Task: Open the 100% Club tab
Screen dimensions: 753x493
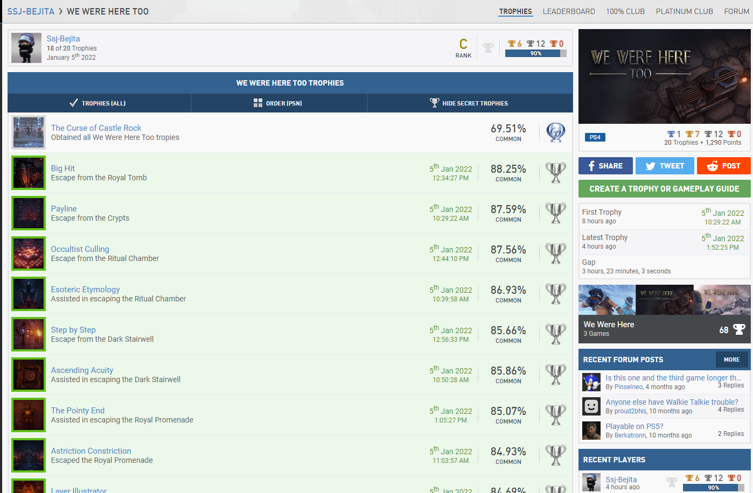Action: coord(625,11)
